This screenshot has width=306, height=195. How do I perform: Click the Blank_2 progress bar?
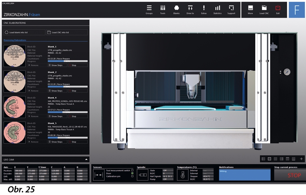point(68,87)
